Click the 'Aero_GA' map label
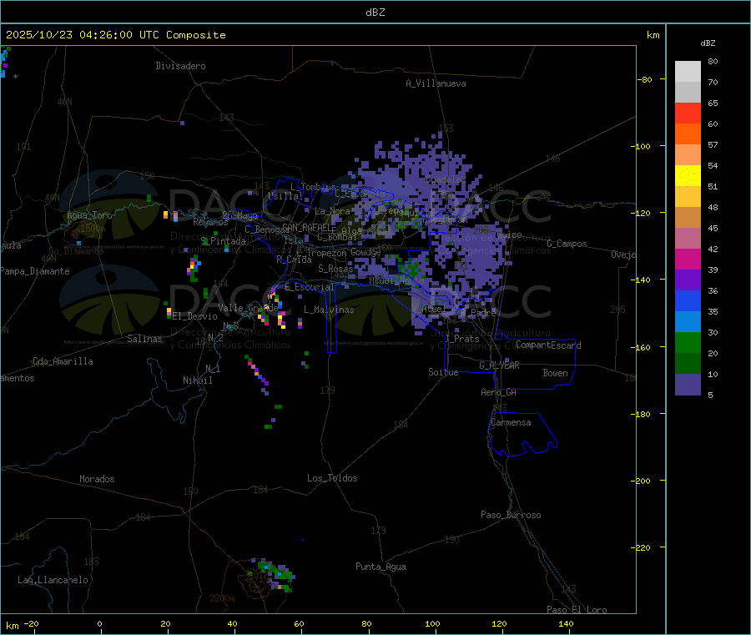Viewport: 751px width, 635px height. (x=499, y=392)
